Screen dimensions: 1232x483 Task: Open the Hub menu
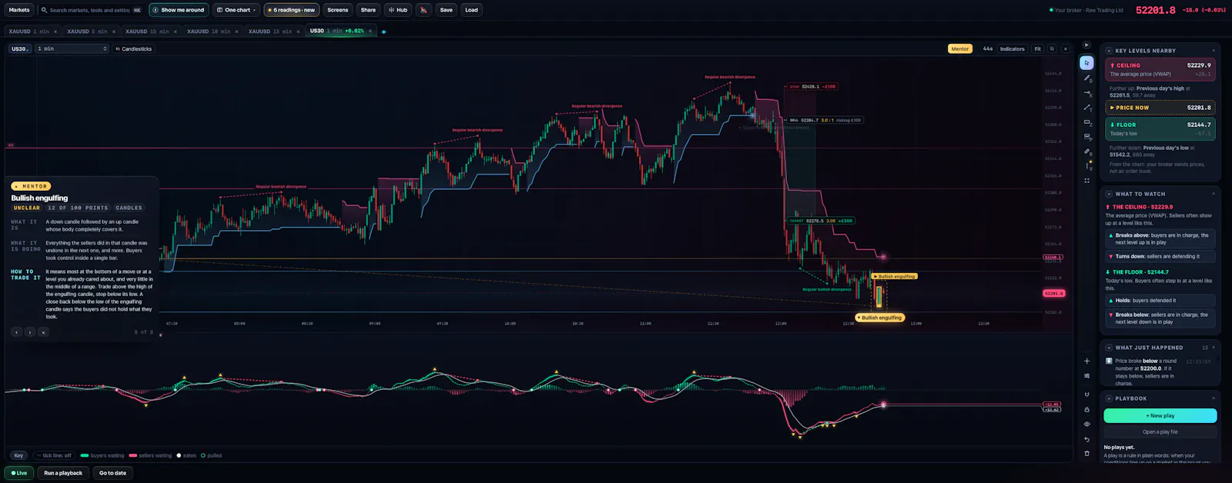pos(398,10)
